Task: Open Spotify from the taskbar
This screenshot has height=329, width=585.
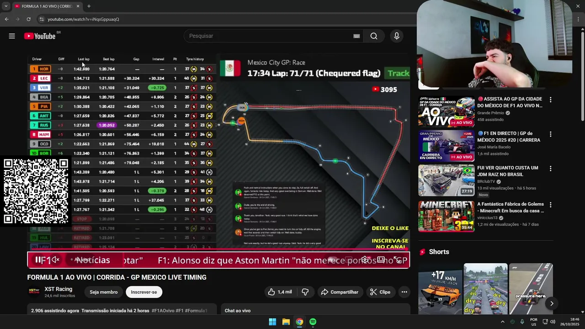Action: 313,322
